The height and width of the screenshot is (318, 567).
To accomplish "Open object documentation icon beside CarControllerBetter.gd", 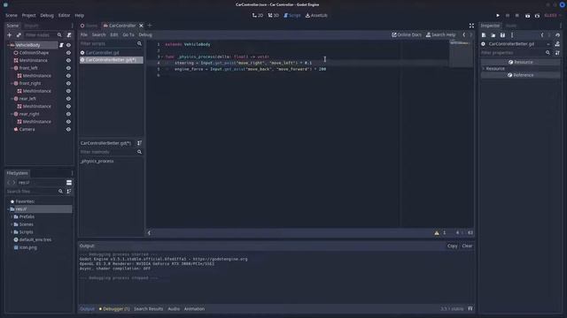I will (x=557, y=44).
